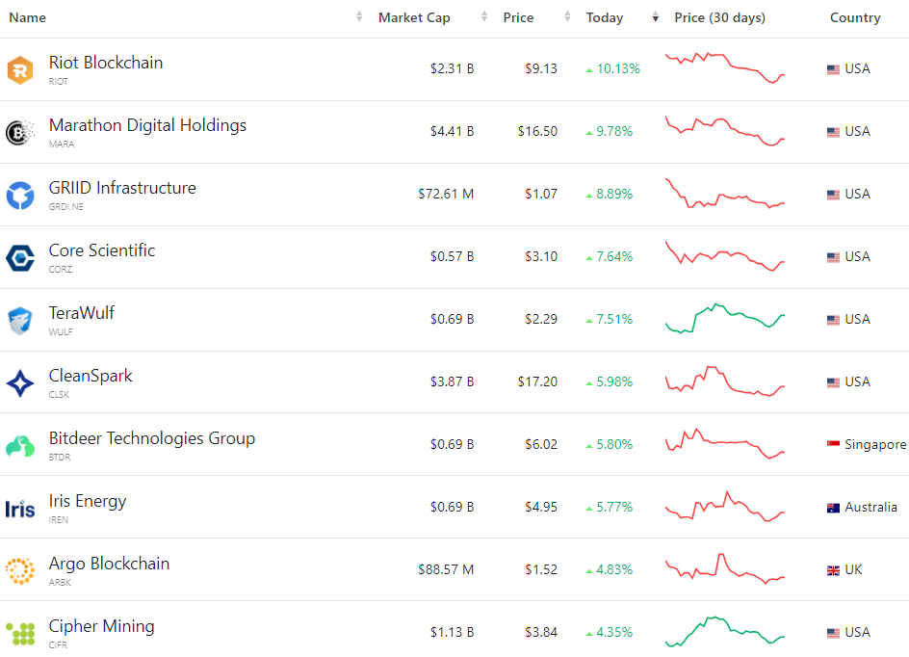Sort companies by Market Cap
Screen dimensions: 909x657
click(414, 17)
